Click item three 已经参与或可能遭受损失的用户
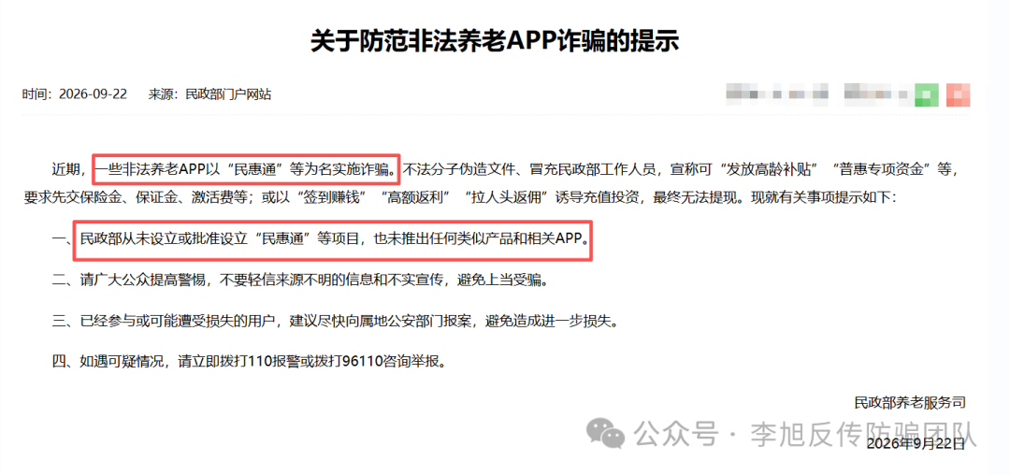This screenshot has height=475, width=1010. (339, 322)
